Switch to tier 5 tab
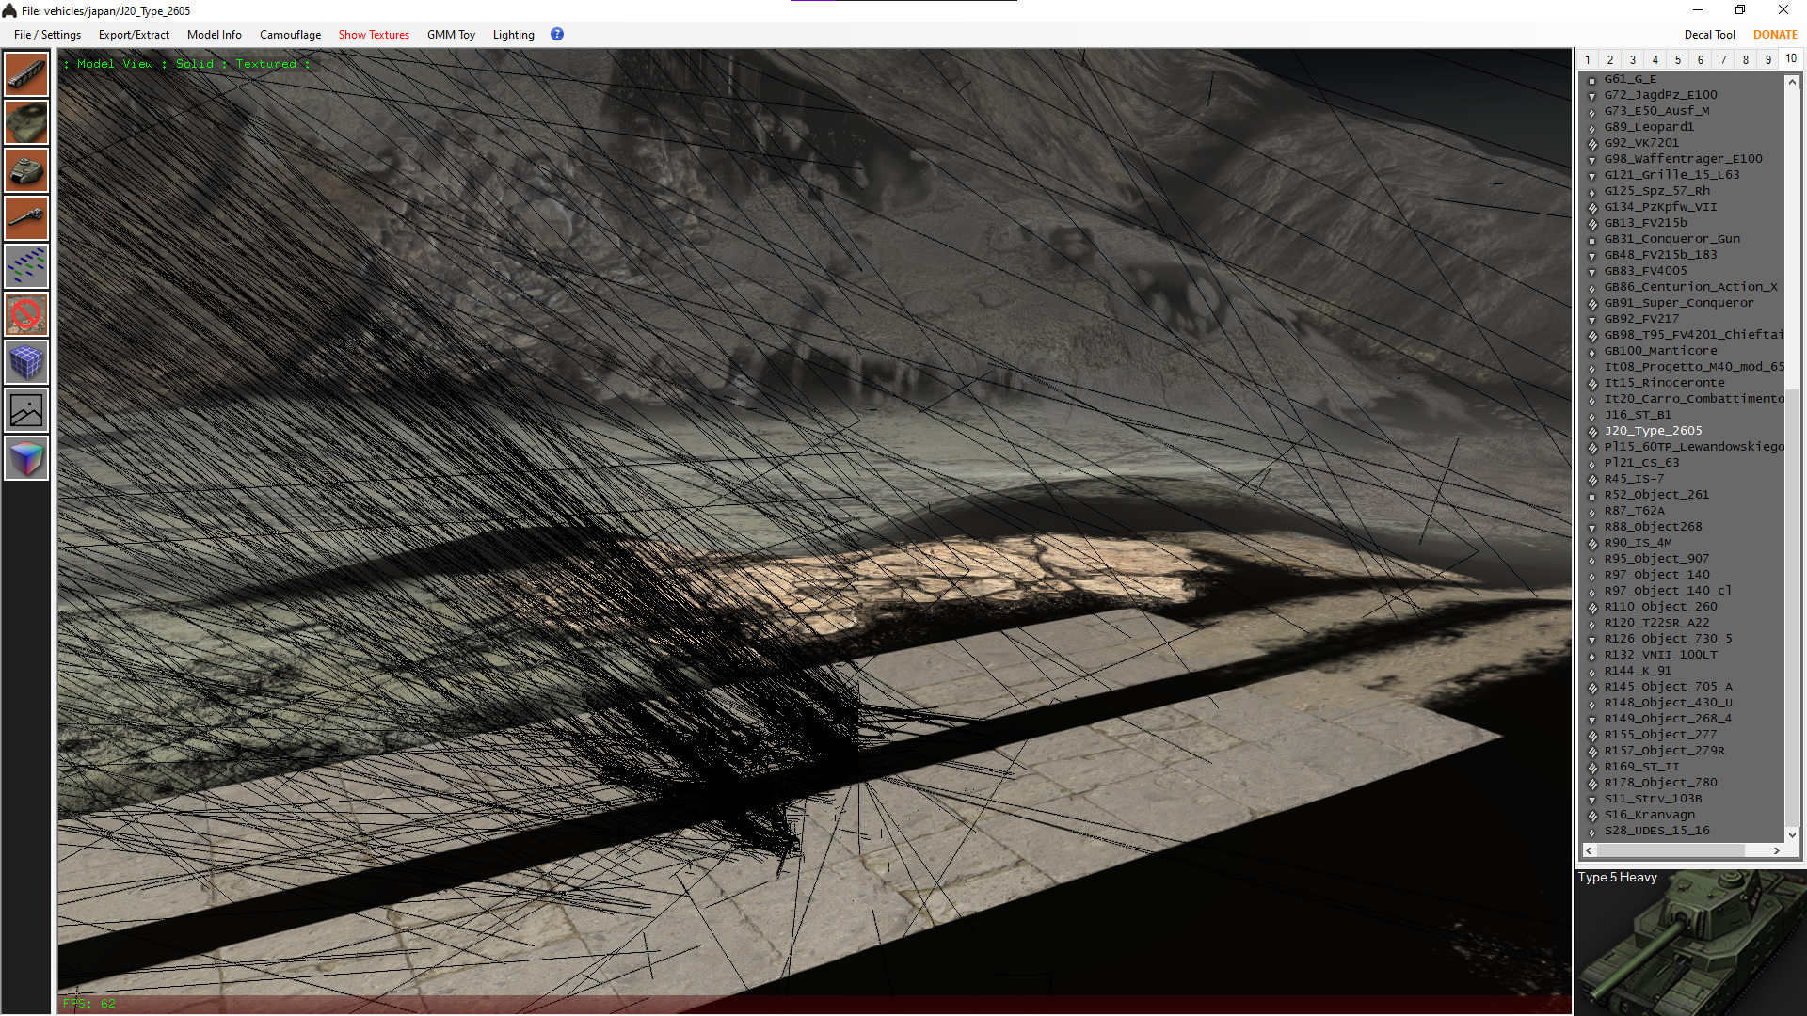 coord(1678,59)
